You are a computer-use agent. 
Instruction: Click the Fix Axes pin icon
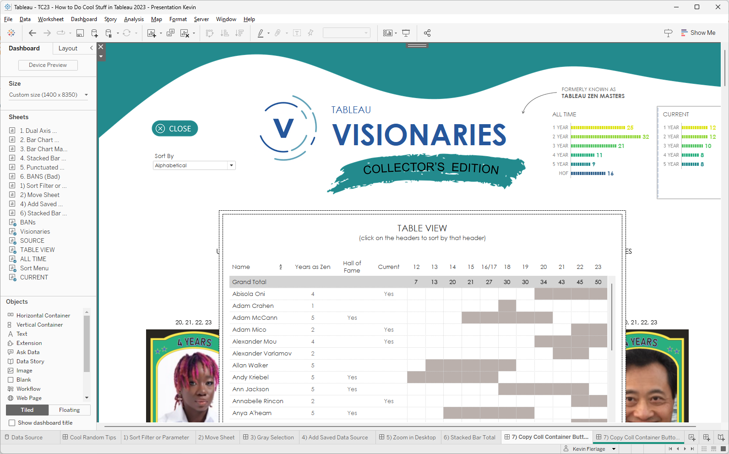pyautogui.click(x=311, y=33)
